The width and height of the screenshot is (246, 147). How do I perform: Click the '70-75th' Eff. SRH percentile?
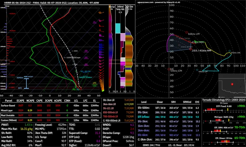[x=240, y=127]
